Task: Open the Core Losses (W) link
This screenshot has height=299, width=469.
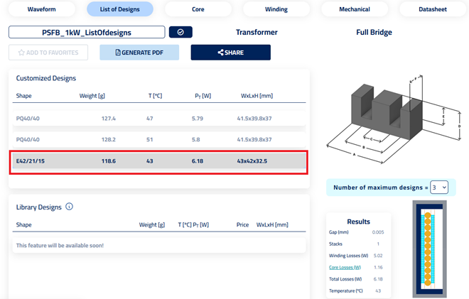Action: (345, 267)
